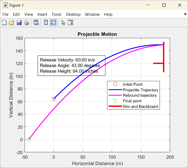Screen dimensions: 188x168
Task: Click the dock figure arrow icon
Action: (x=185, y=14)
